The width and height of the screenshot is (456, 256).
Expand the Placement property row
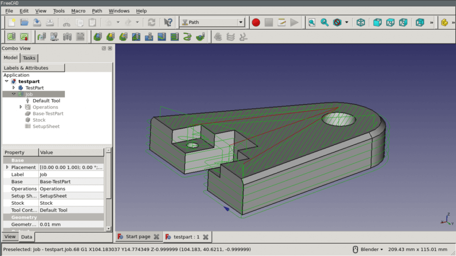pyautogui.click(x=7, y=167)
